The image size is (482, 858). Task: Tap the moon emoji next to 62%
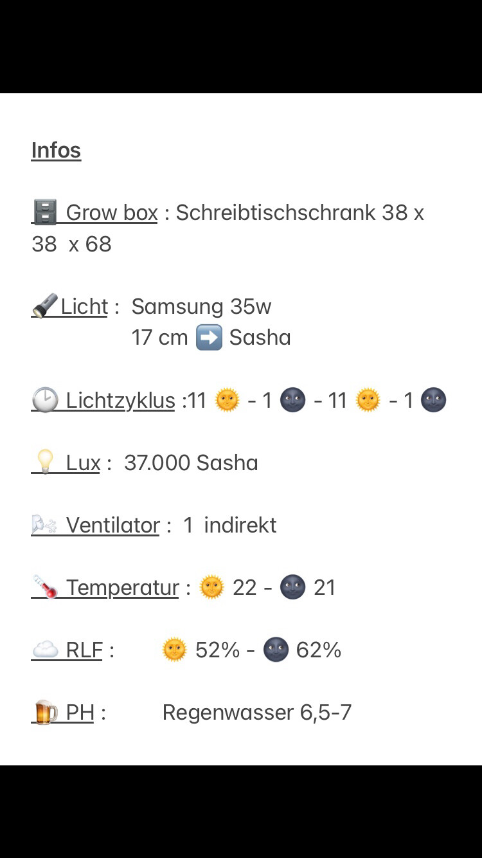click(276, 650)
